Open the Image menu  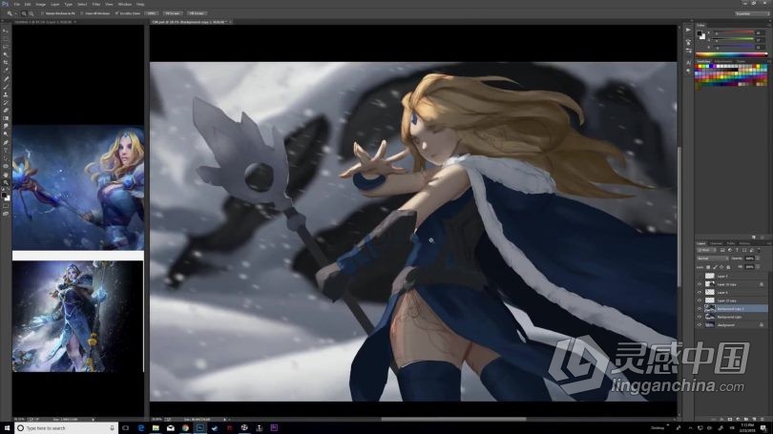[40, 4]
